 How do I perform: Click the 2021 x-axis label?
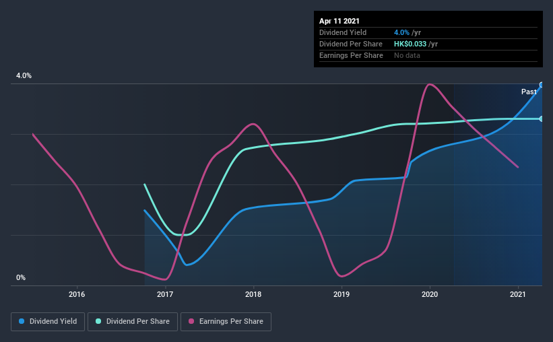pos(518,294)
